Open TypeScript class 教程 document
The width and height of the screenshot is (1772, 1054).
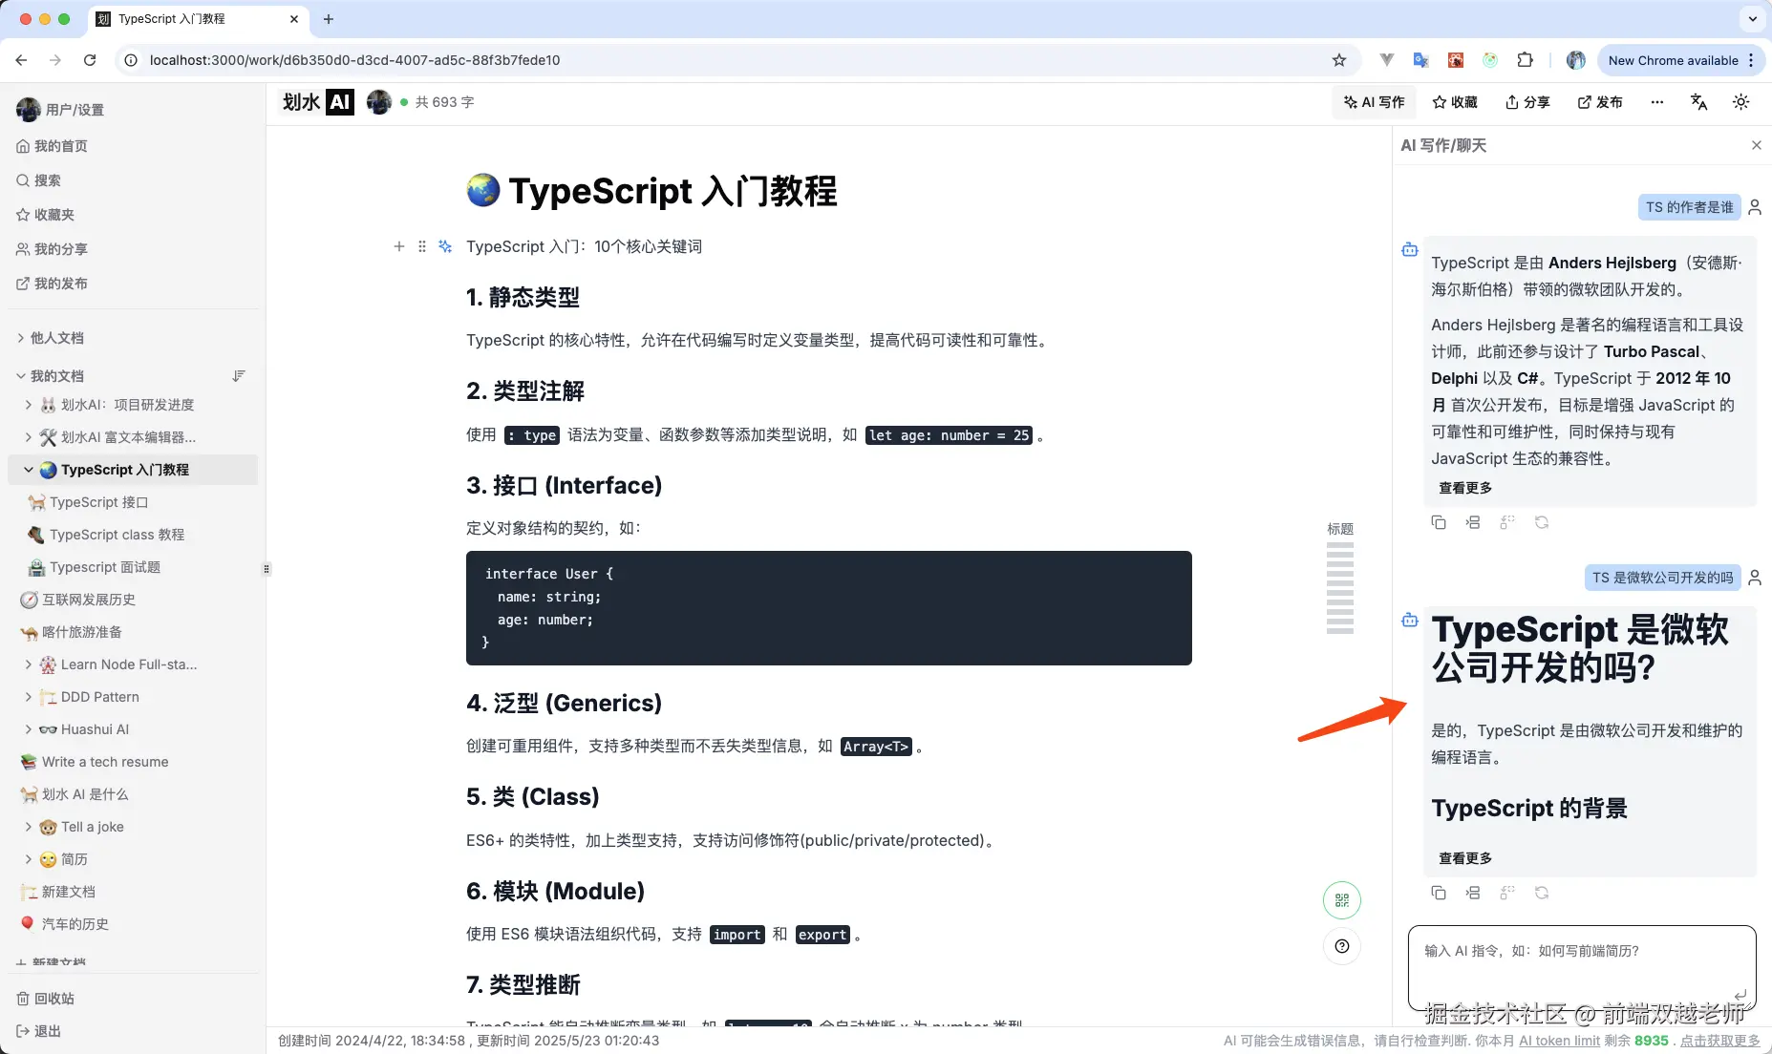[117, 535]
